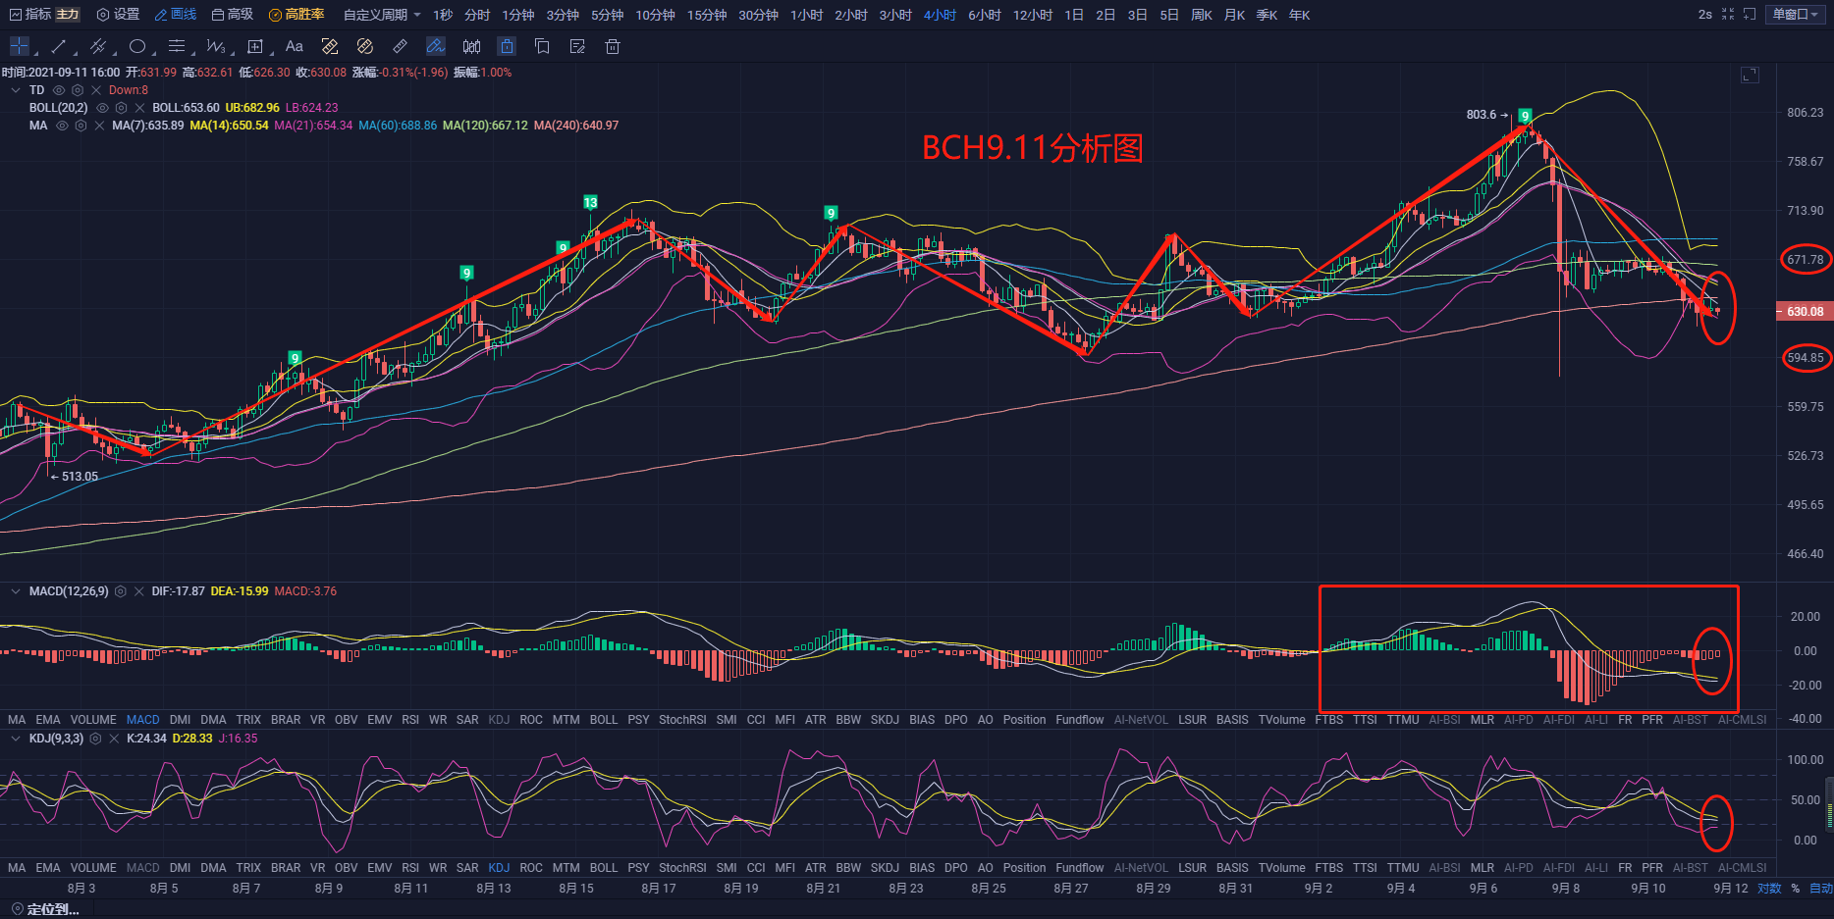Screen dimensions: 1834x919
Task: Click the edit drawings list icon
Action: (577, 46)
